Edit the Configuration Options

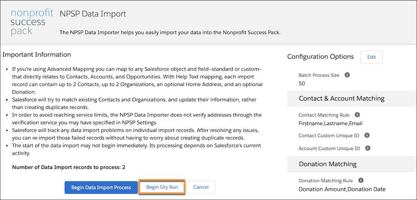[x=372, y=57]
